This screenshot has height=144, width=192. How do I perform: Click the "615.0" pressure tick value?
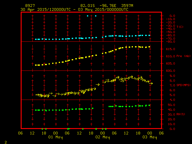click(x=171, y=49)
